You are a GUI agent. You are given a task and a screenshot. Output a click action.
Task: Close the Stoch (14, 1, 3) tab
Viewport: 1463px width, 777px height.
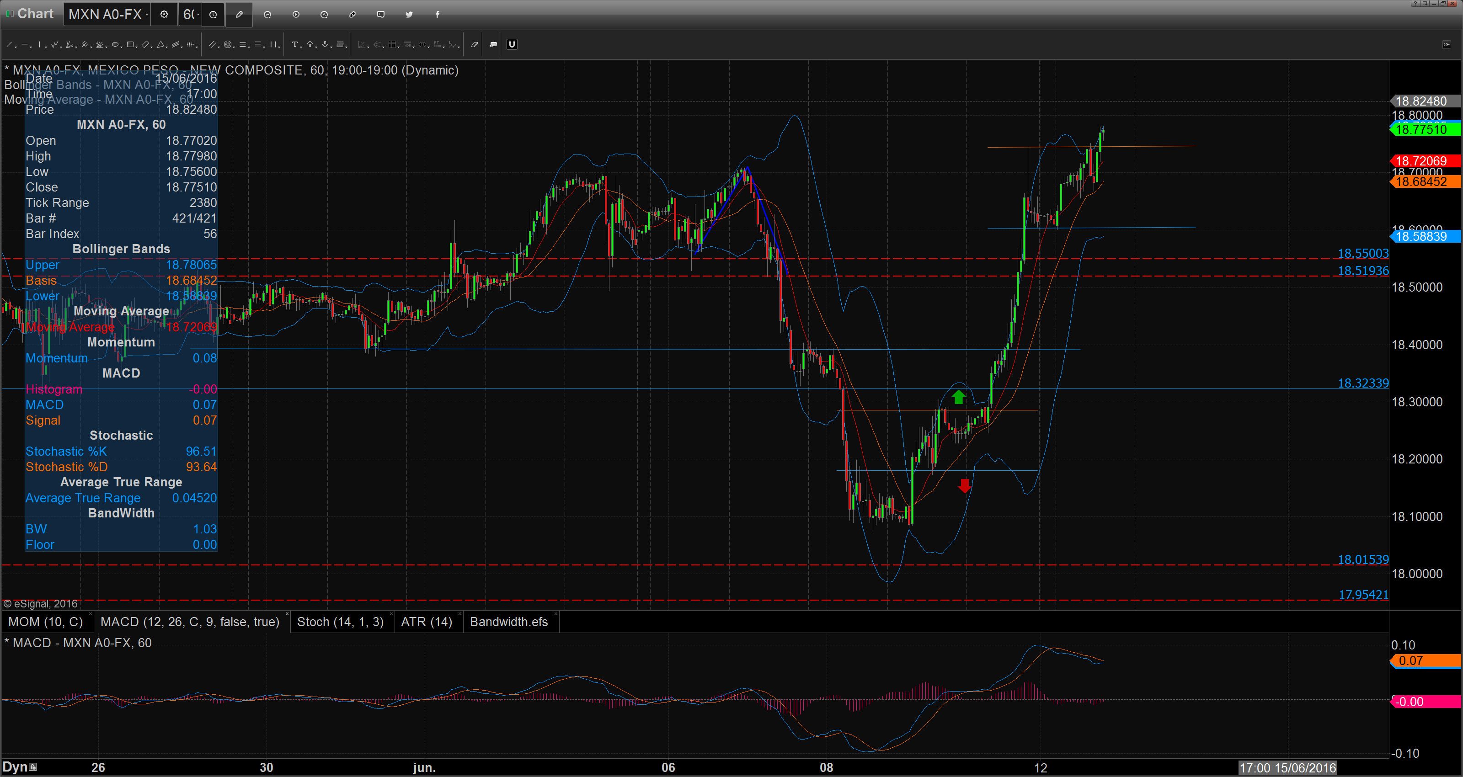point(391,615)
